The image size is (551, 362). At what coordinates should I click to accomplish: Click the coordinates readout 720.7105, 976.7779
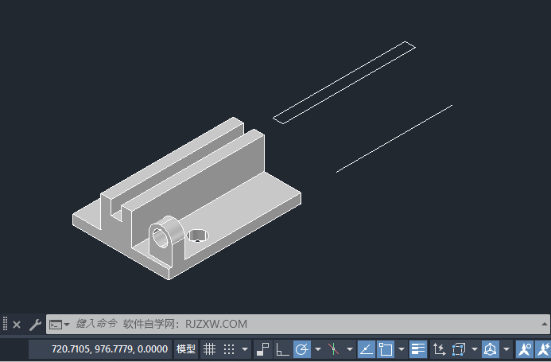coord(110,349)
